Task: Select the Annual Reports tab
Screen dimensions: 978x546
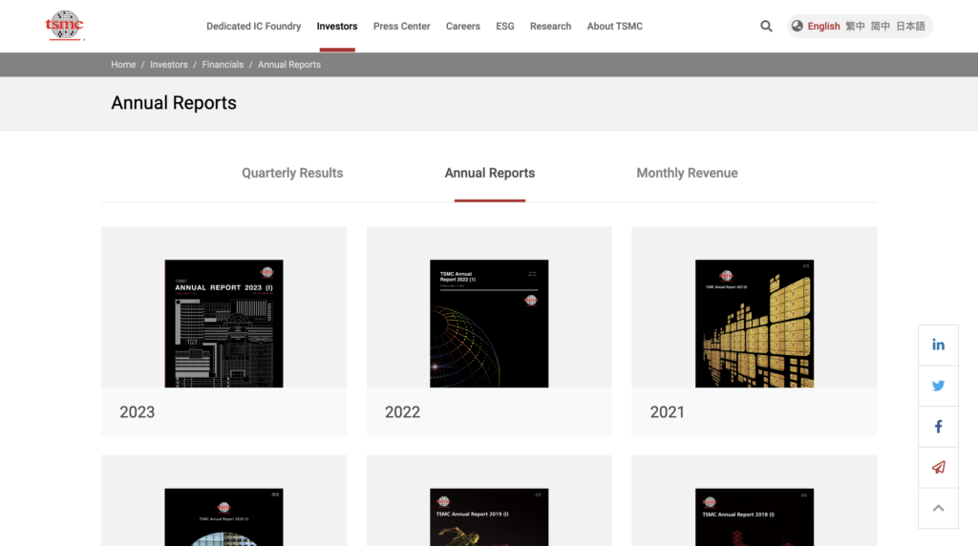Action: tap(490, 173)
